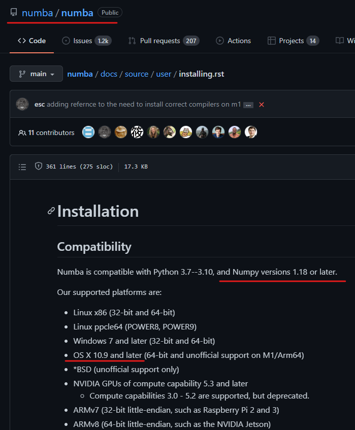Click the numba breadcrumb in the file path
355x430 pixels.
(80, 74)
